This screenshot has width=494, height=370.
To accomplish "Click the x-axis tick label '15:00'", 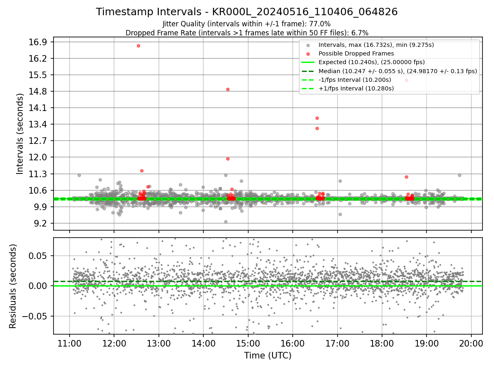I will [248, 343].
